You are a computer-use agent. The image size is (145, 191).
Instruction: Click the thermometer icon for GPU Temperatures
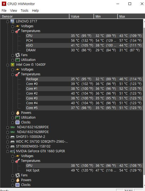[18, 161]
